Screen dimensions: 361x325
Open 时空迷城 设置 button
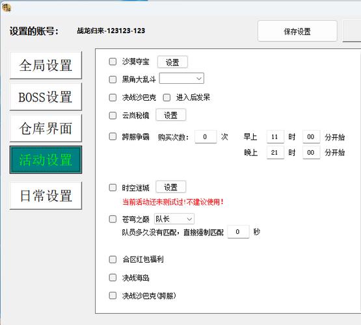(x=171, y=187)
